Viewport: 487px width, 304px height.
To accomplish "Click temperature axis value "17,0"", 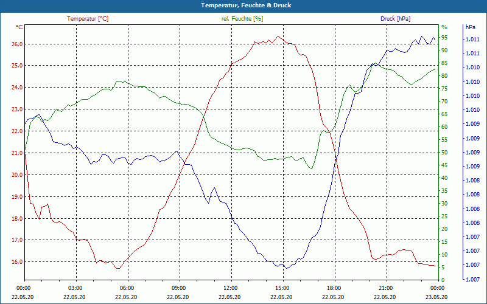I will [18, 240].
